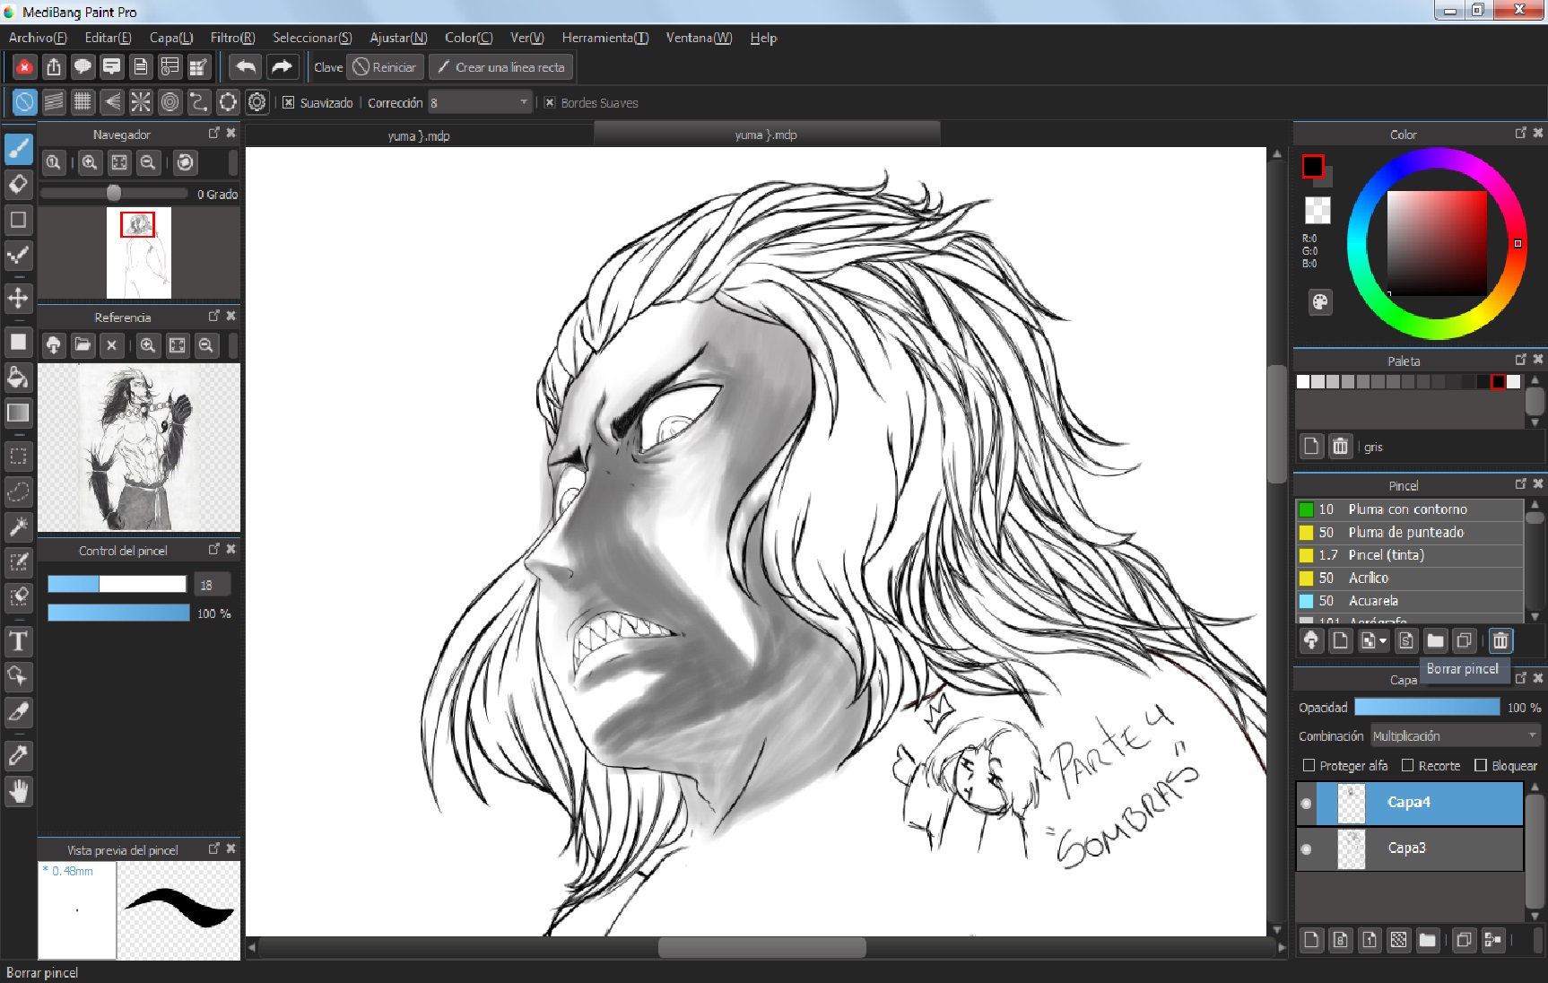Undock the Pincel panel

(x=1520, y=483)
